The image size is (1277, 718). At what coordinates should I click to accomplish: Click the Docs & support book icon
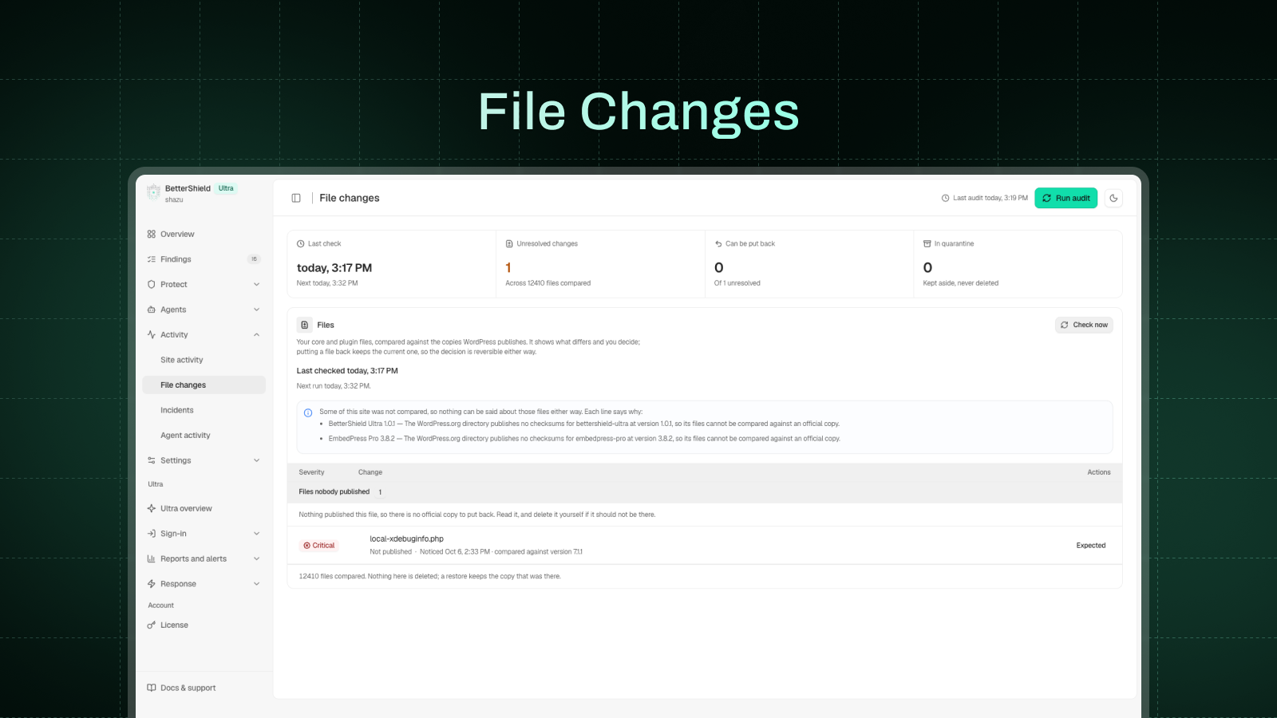pos(152,688)
